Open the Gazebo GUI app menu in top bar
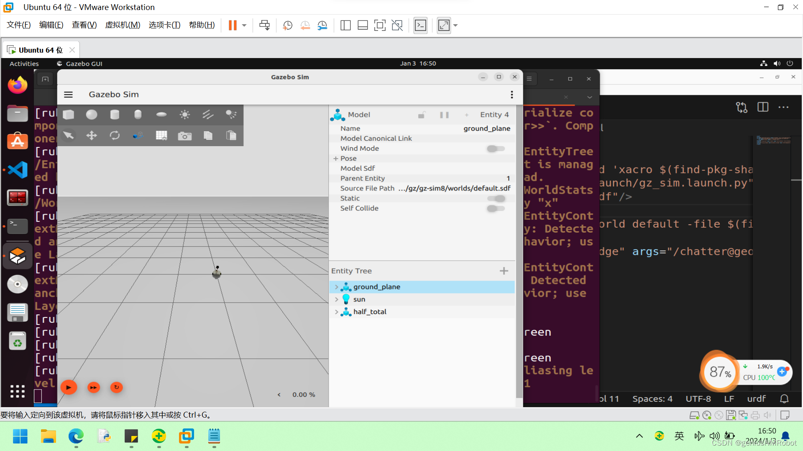803x451 pixels. [79, 63]
